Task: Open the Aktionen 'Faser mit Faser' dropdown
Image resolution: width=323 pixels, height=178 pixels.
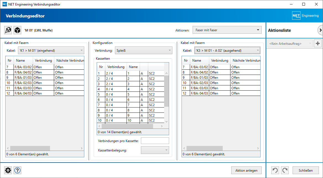Action: click(x=227, y=30)
